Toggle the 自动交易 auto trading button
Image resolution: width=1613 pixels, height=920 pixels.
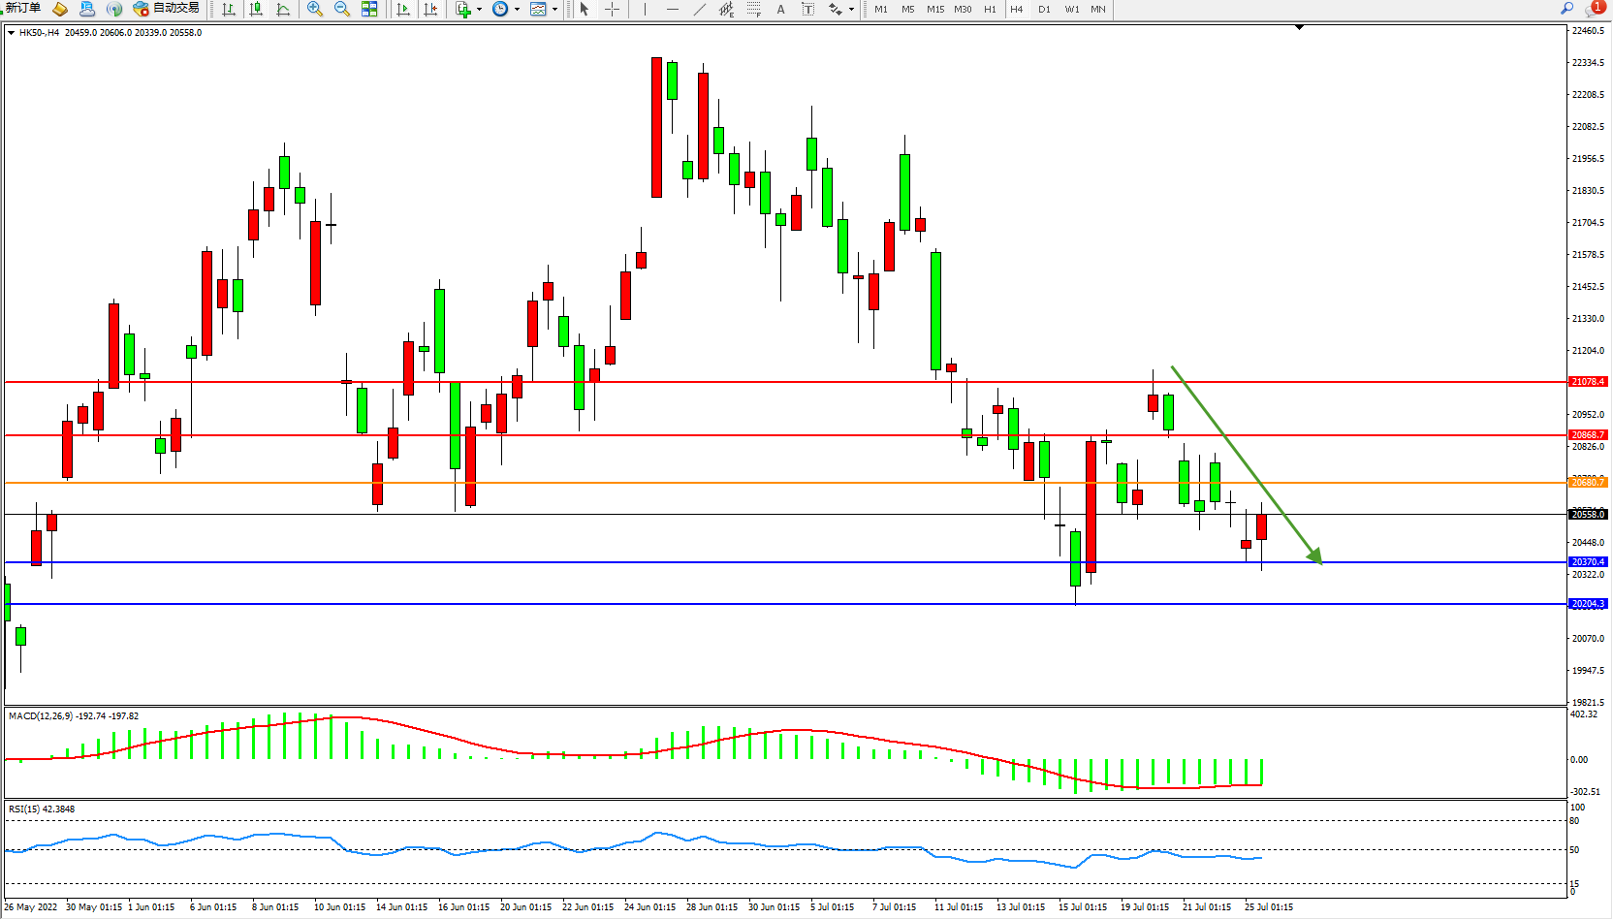(x=167, y=8)
